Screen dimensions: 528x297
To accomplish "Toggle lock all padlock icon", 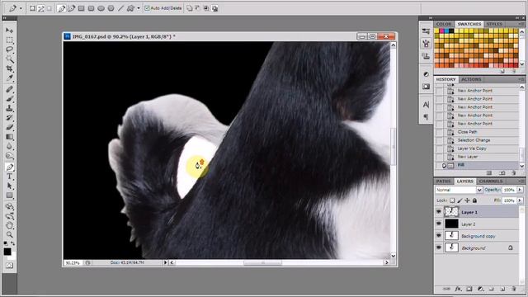I will point(474,200).
